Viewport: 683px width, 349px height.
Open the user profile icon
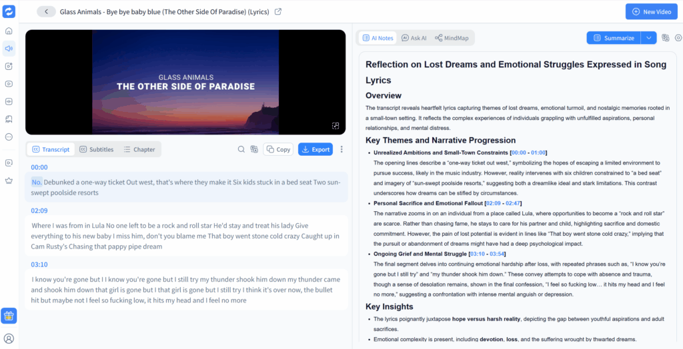pyautogui.click(x=9, y=338)
